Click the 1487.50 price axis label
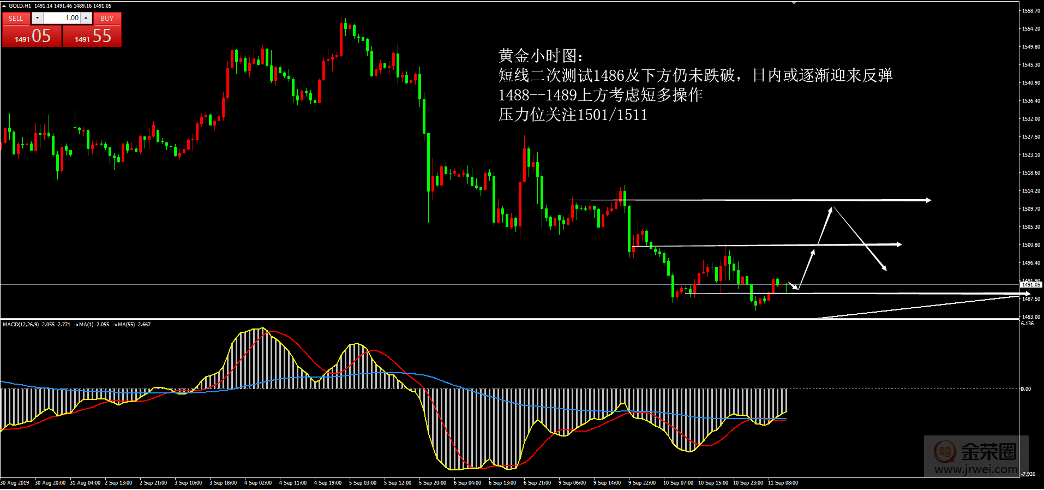Image resolution: width=1044 pixels, height=490 pixels. tap(1031, 298)
